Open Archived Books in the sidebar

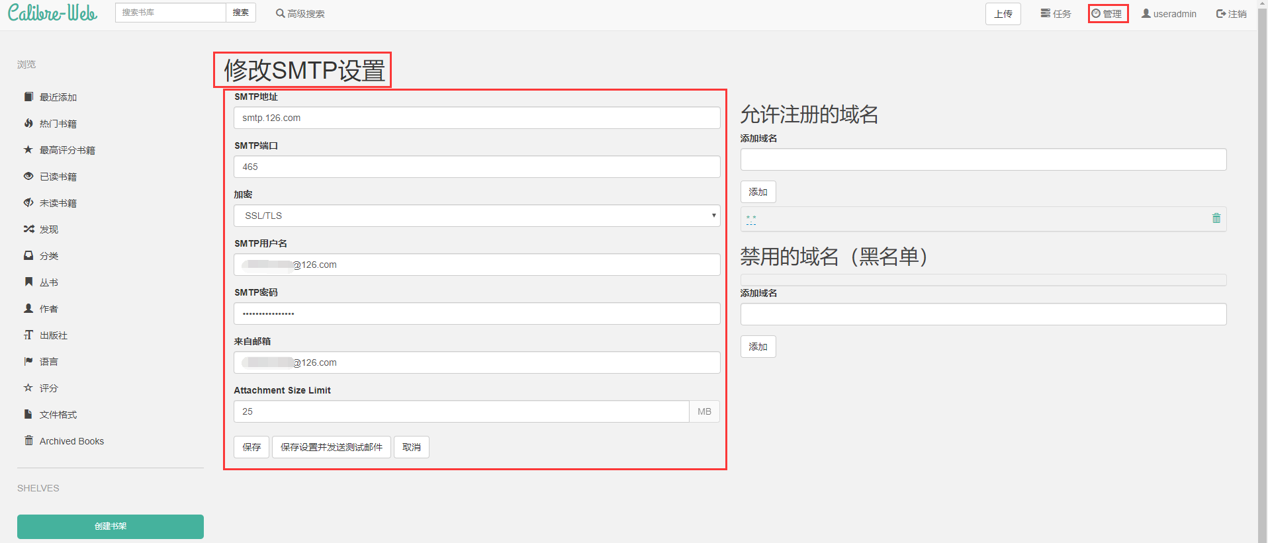click(71, 441)
